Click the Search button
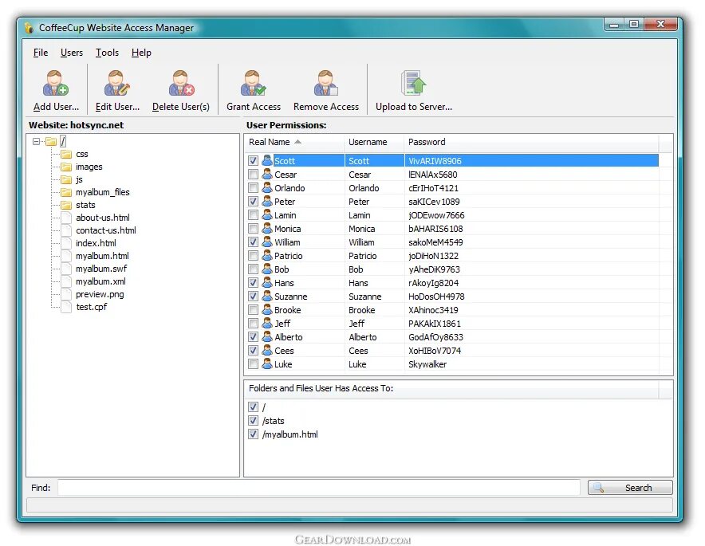Image resolution: width=705 pixels, height=546 pixels. [x=630, y=487]
